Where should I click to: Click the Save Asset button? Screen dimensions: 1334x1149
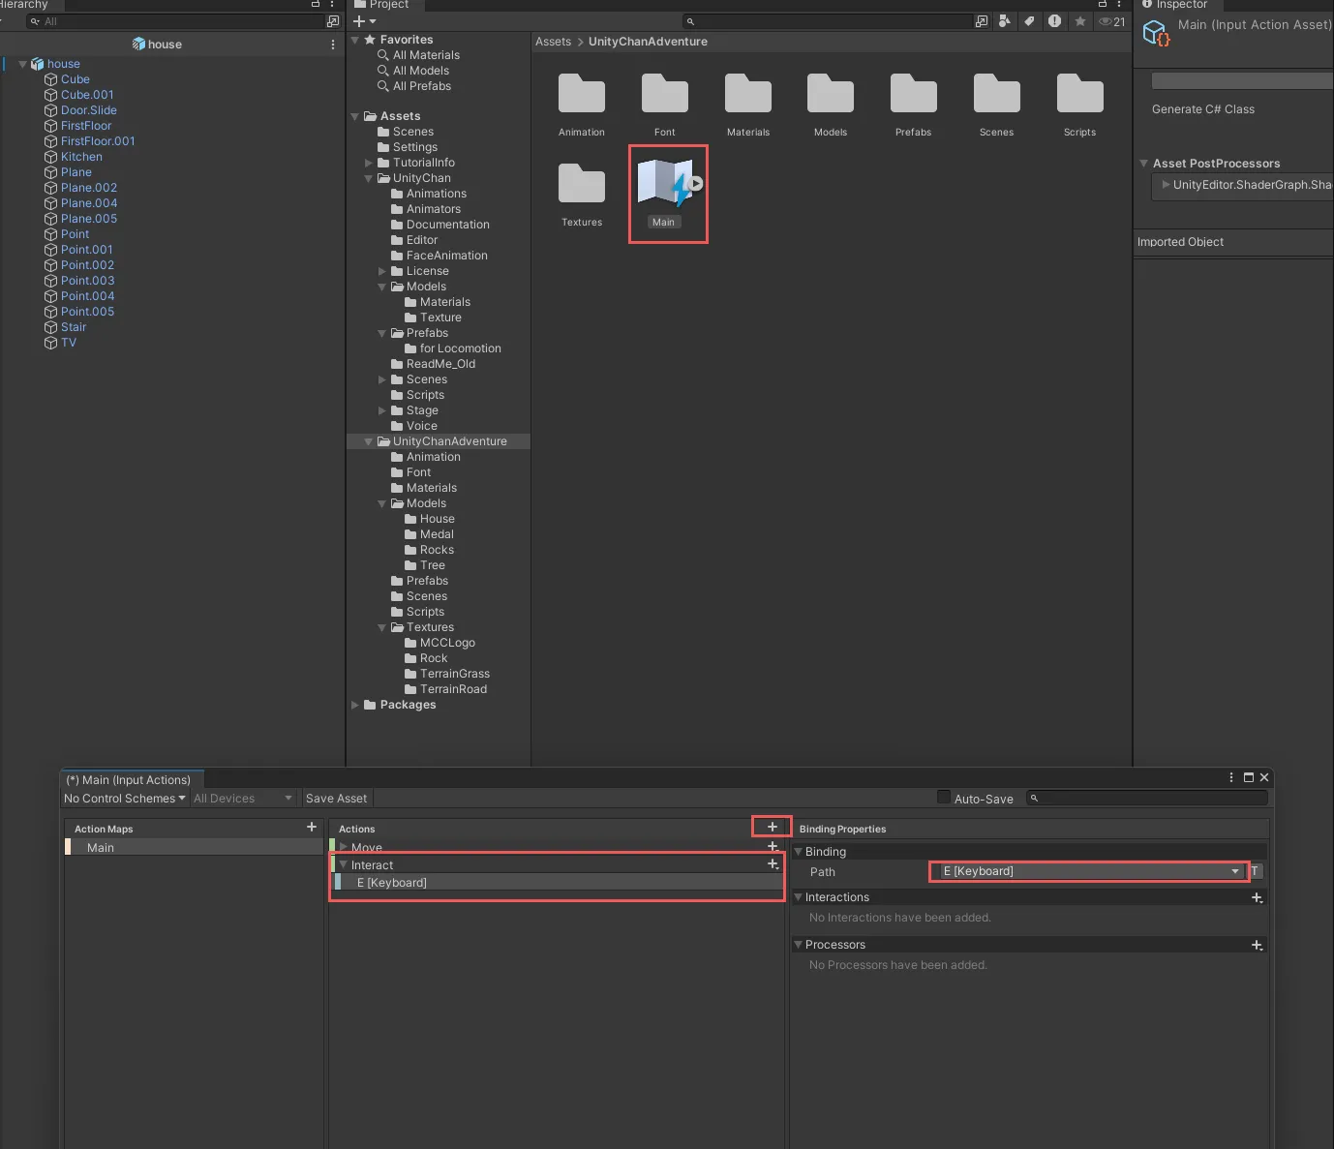pos(336,799)
